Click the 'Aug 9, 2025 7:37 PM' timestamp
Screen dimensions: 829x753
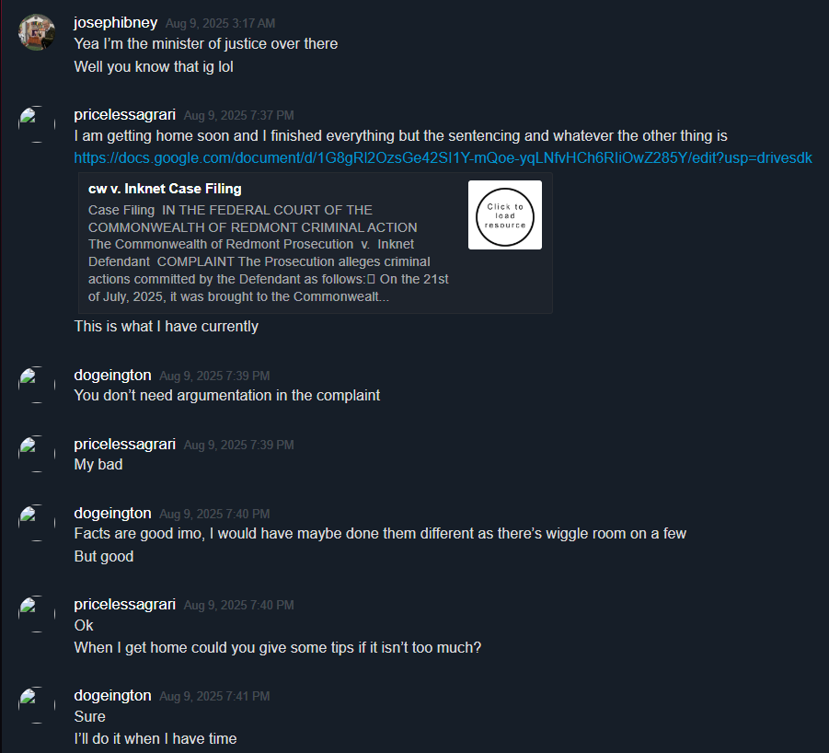pos(238,115)
